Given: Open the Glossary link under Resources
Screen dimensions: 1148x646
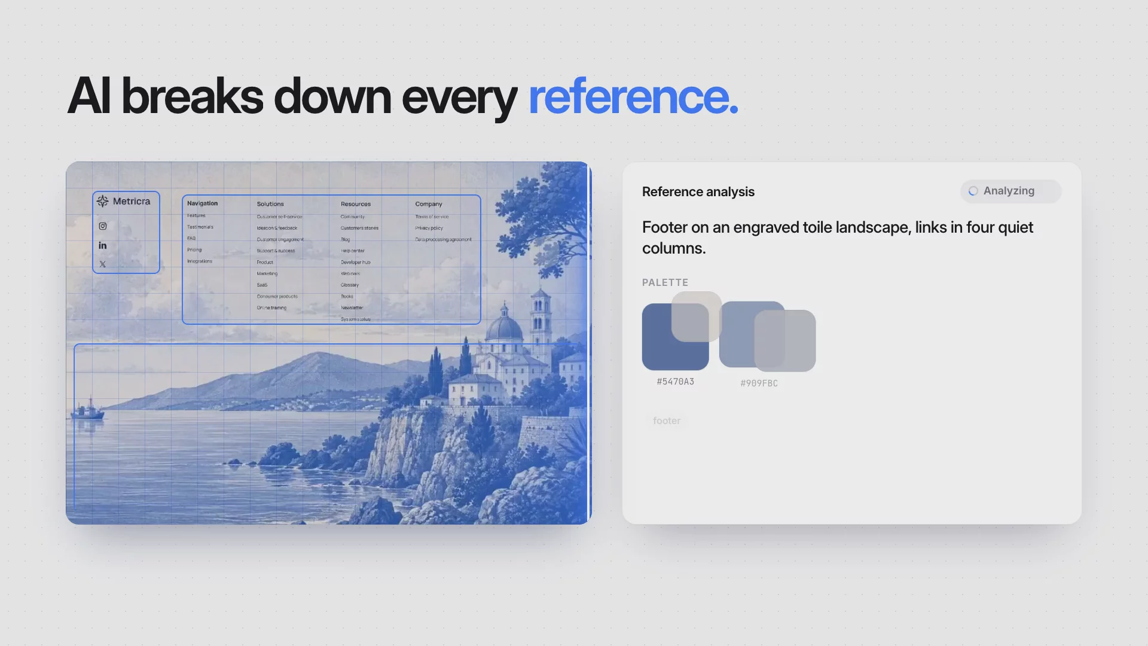Looking at the screenshot, I should [x=350, y=285].
